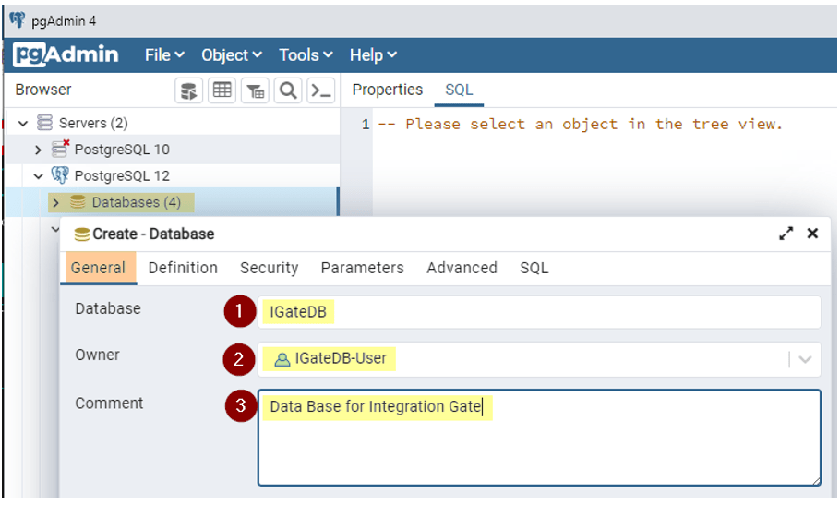Open the Owner dropdown arrow
Viewport: 840px width, 505px height.
(x=805, y=359)
